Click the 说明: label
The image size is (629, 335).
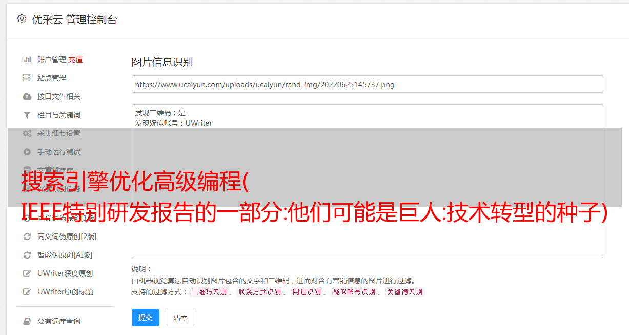tap(142, 269)
